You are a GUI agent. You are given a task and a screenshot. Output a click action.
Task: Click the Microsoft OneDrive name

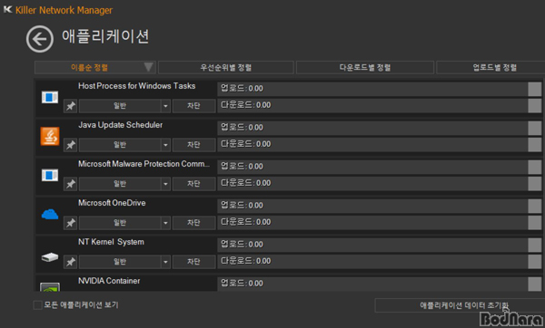[112, 203]
